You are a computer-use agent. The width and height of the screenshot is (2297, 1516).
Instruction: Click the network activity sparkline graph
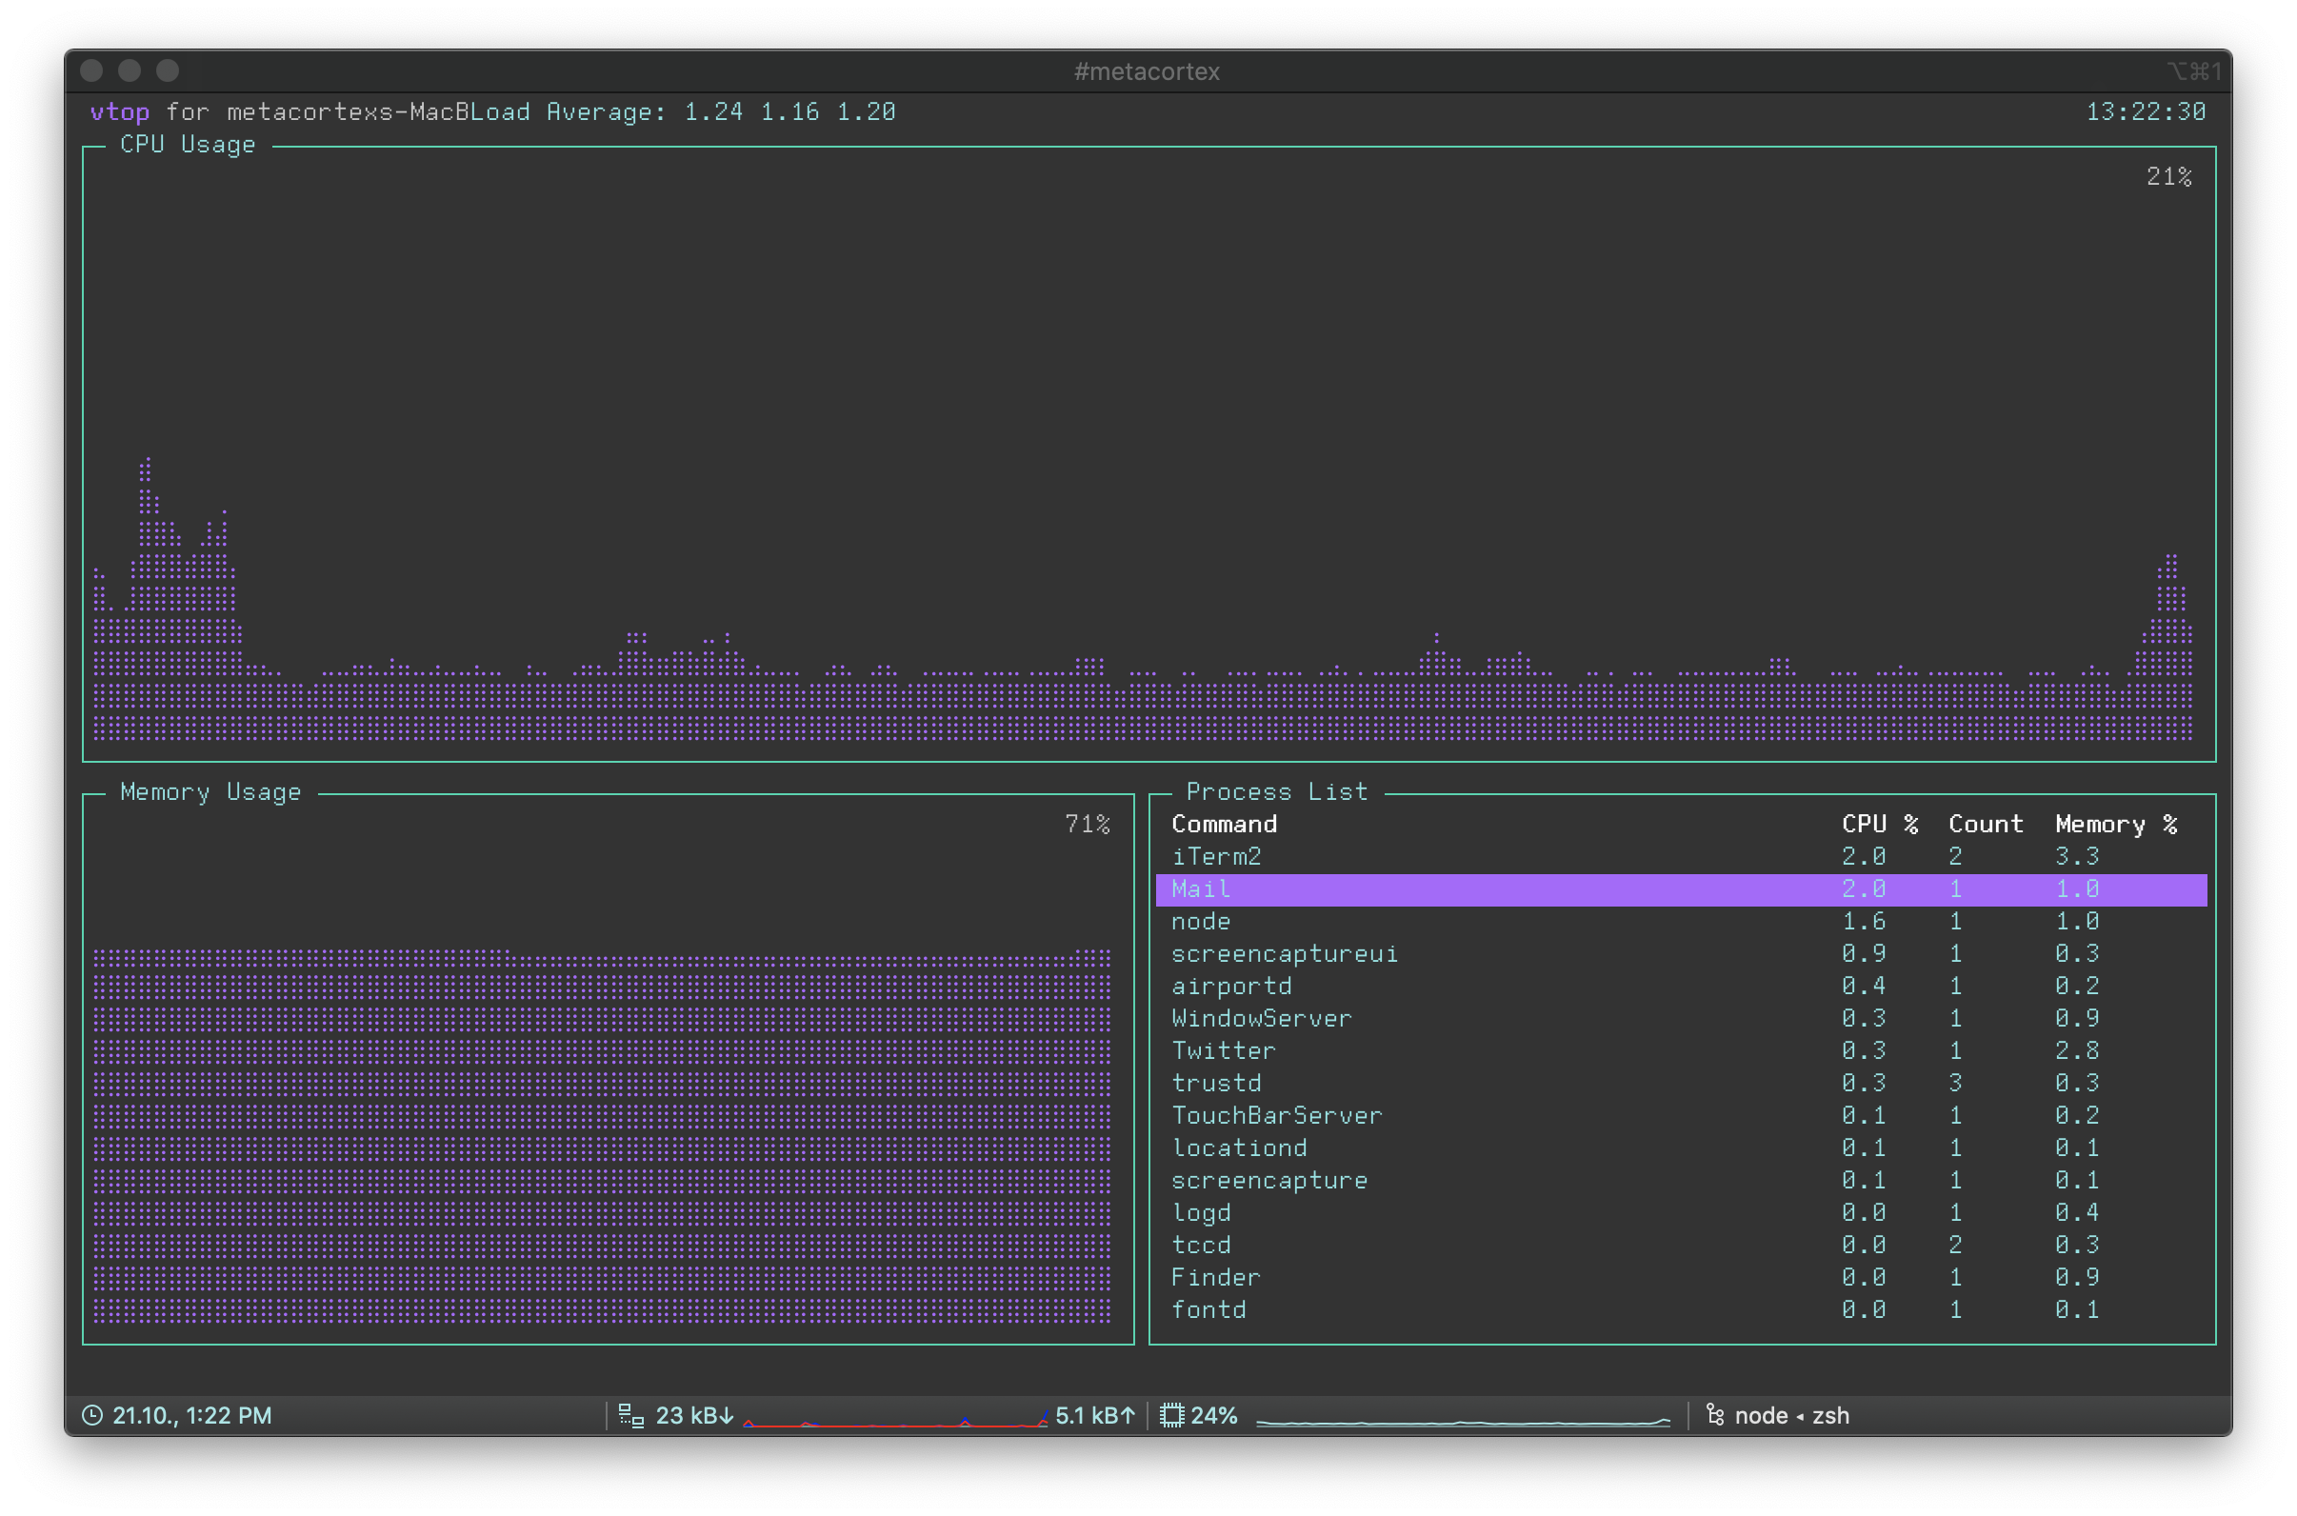[x=896, y=1418]
